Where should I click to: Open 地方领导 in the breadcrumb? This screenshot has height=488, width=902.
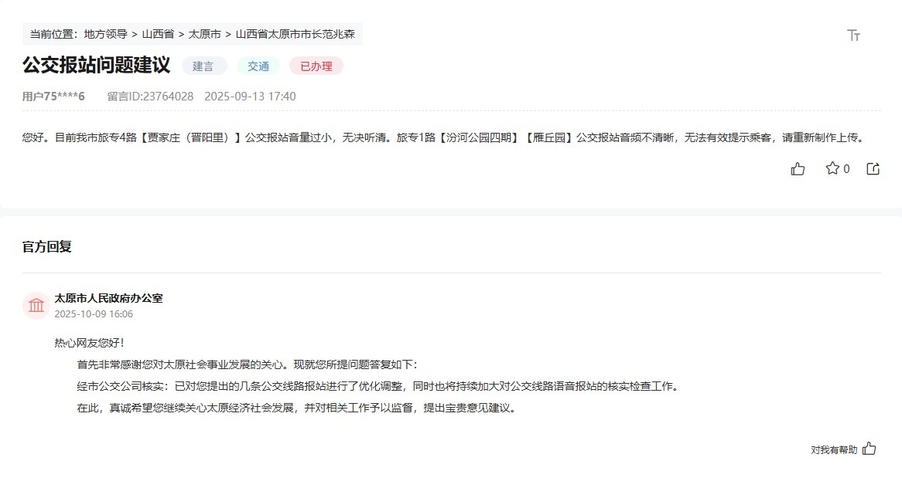106,35
